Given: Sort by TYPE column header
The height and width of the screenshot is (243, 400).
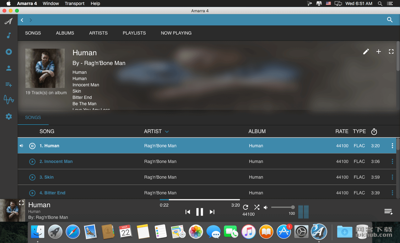Looking at the screenshot, I should click(x=359, y=132).
